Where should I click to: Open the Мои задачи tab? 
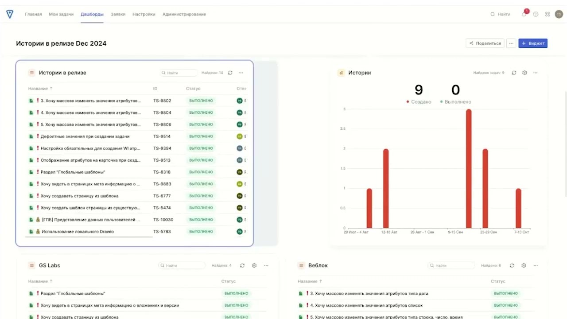[x=61, y=14]
